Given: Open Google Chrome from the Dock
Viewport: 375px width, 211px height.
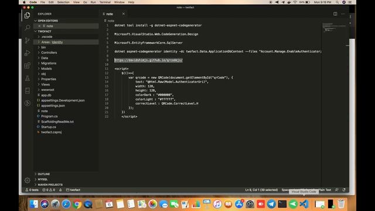Looking at the screenshot, I should 77,204.
